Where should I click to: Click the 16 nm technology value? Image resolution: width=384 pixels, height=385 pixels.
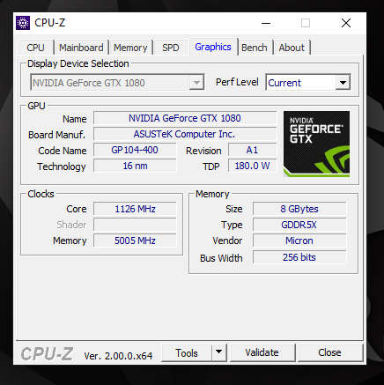click(x=135, y=166)
